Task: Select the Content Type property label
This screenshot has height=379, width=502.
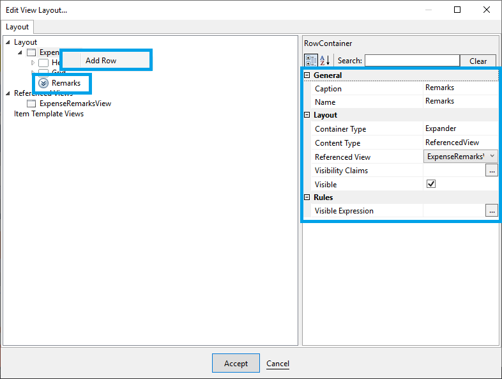Action: (x=337, y=143)
